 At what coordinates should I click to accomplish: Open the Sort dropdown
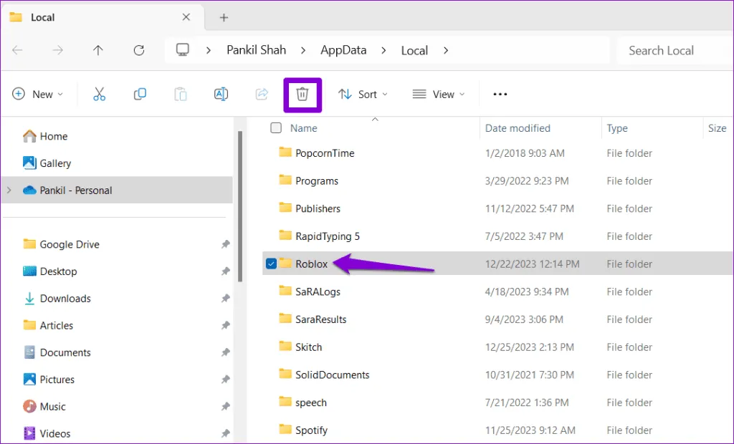(x=363, y=95)
